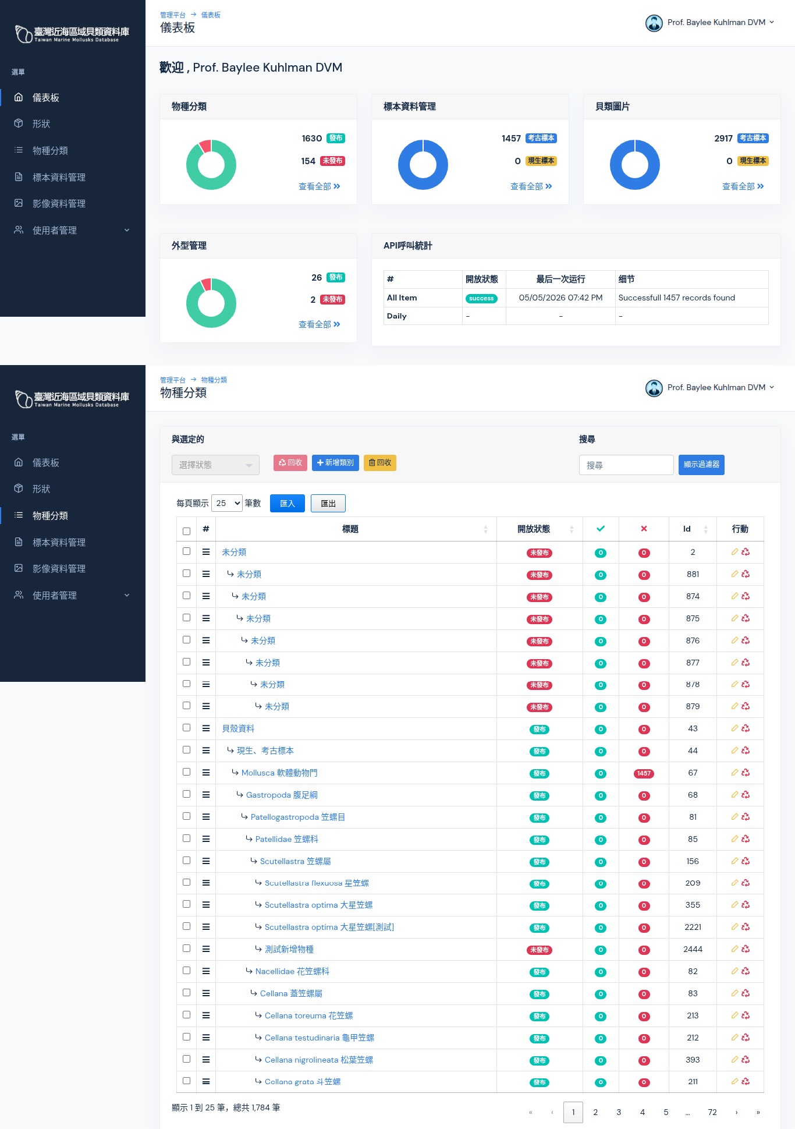
Task: Expand 使用者管理 in the dashboard sidebar
Action: pos(73,231)
